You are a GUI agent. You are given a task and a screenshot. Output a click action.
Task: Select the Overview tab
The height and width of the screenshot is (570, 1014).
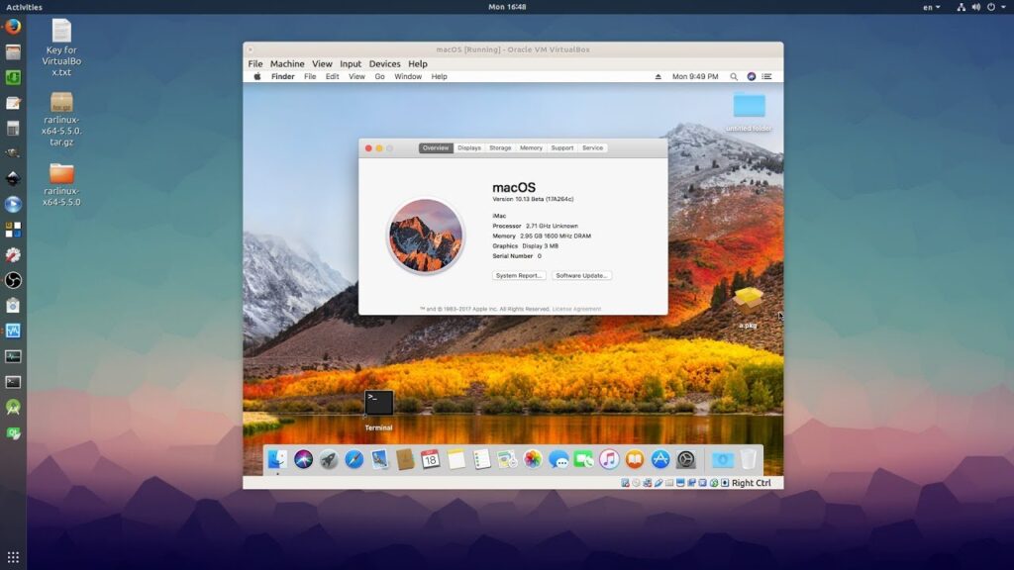click(x=436, y=148)
